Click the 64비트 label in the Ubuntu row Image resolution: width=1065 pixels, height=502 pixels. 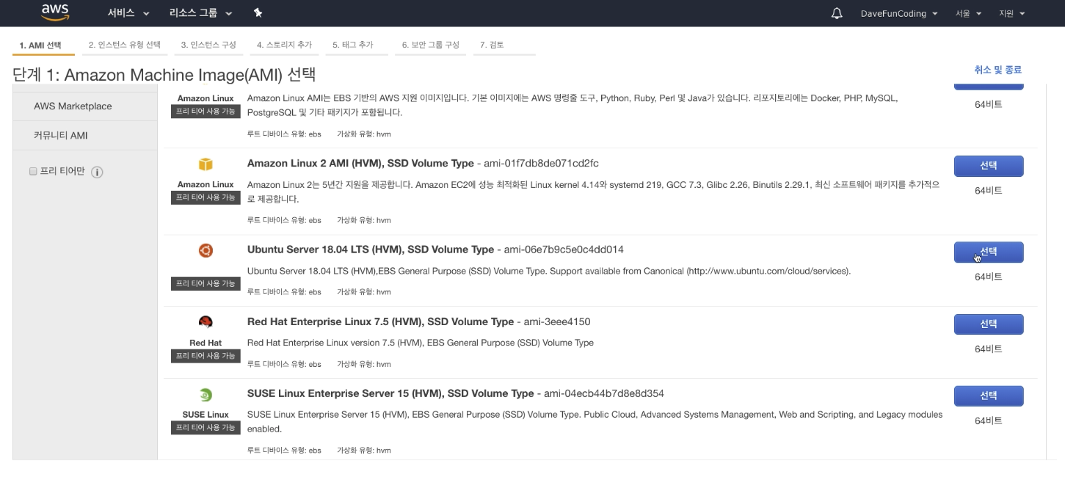point(989,277)
